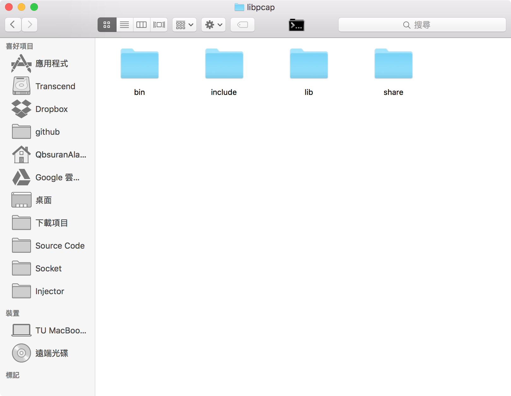
Task: Go back with the left arrow button
Action: point(13,25)
